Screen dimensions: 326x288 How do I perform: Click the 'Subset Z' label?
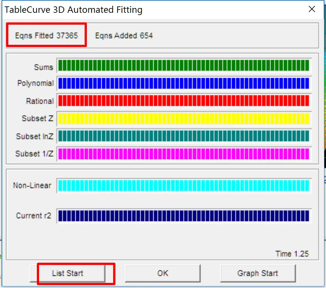pyautogui.click(x=38, y=118)
